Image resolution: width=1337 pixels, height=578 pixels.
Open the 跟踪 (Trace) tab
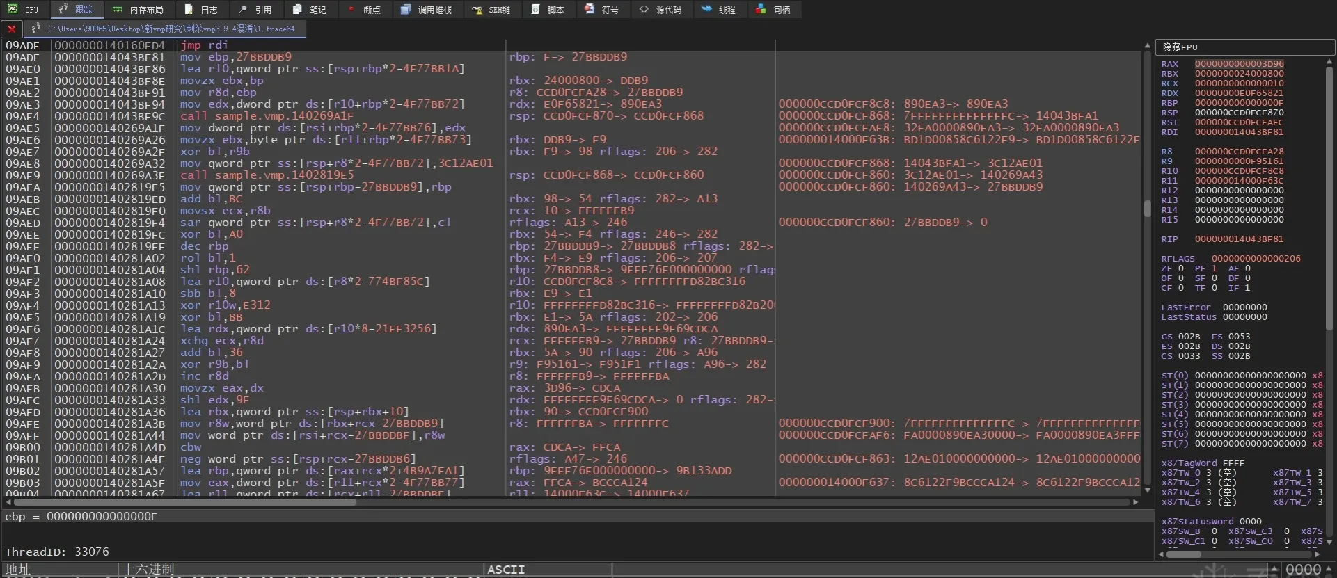(76, 9)
